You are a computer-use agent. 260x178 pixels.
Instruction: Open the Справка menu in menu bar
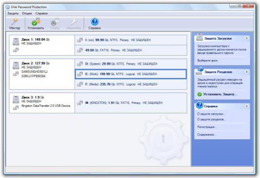[41, 13]
